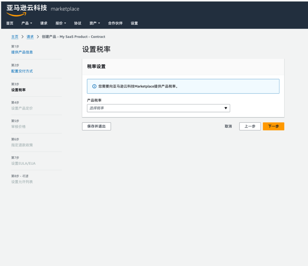
Task: Open the 请求 nav item
Action: point(44,23)
